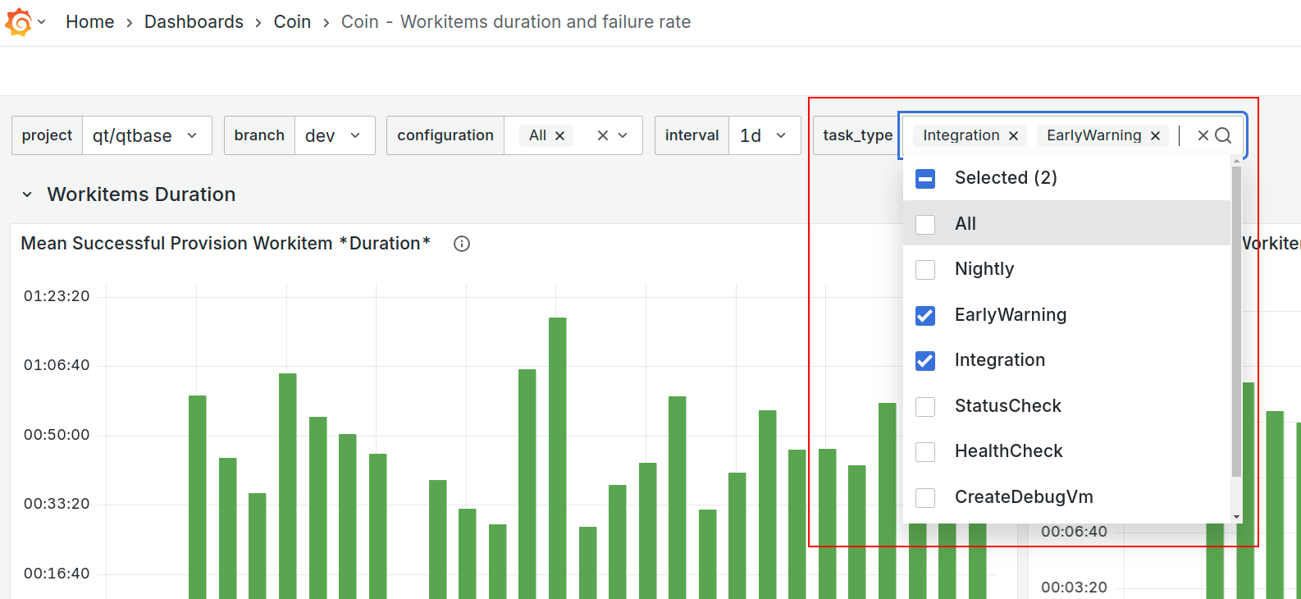Remove the Integration tag from task_type
Viewport: 1301px width, 599px height.
click(x=1013, y=136)
